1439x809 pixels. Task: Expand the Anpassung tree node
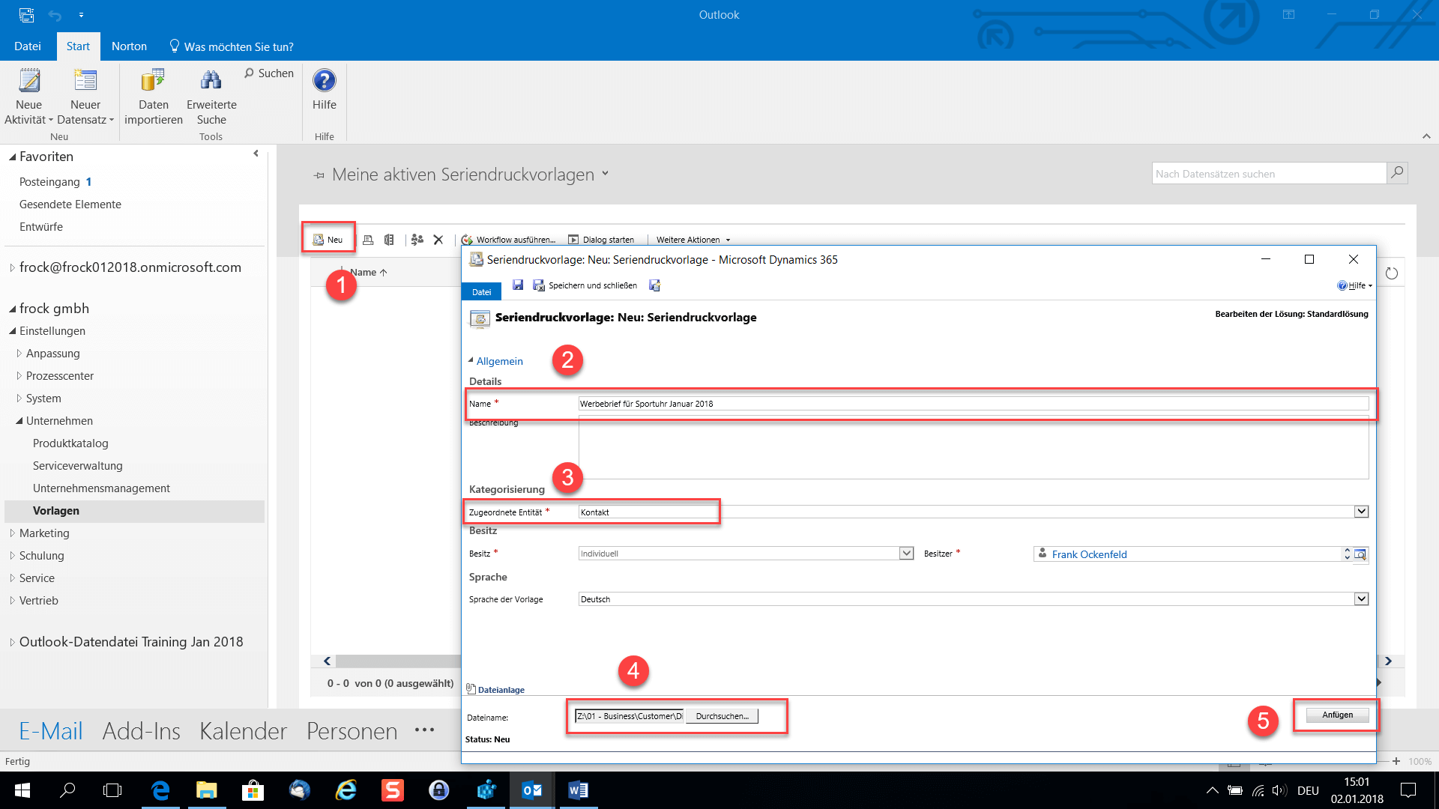click(x=19, y=354)
